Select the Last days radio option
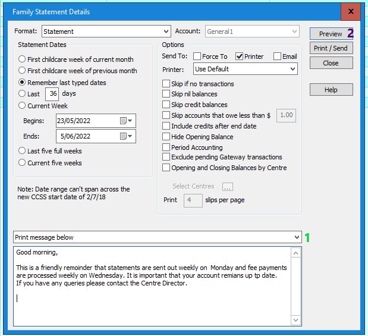This screenshot has width=368, height=336. [x=22, y=93]
